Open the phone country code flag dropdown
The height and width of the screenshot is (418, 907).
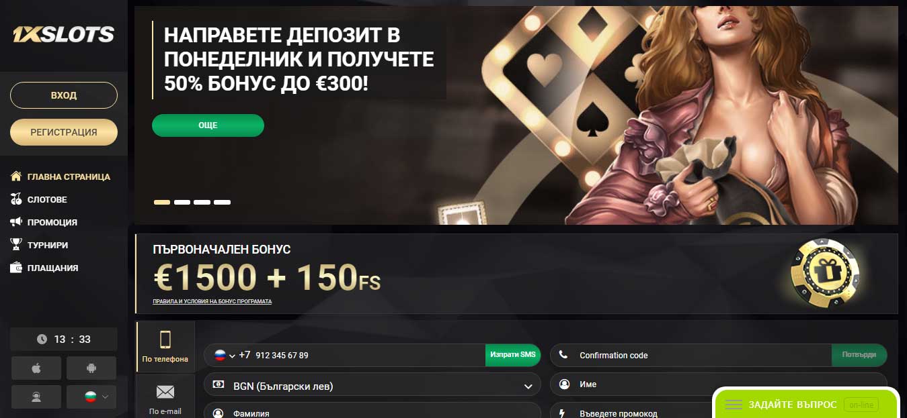(225, 355)
